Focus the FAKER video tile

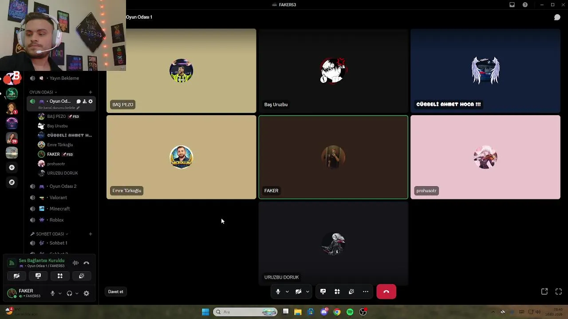[x=333, y=157]
